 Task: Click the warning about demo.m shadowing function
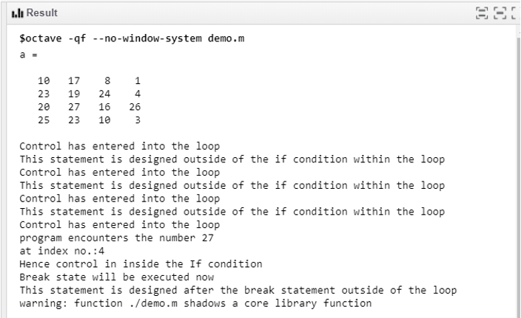195,303
